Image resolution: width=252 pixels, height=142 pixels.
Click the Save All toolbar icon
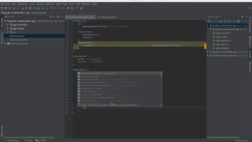pos(6,8)
